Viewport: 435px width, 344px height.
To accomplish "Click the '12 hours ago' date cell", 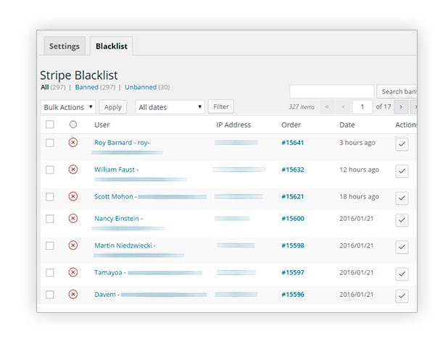I will (360, 169).
